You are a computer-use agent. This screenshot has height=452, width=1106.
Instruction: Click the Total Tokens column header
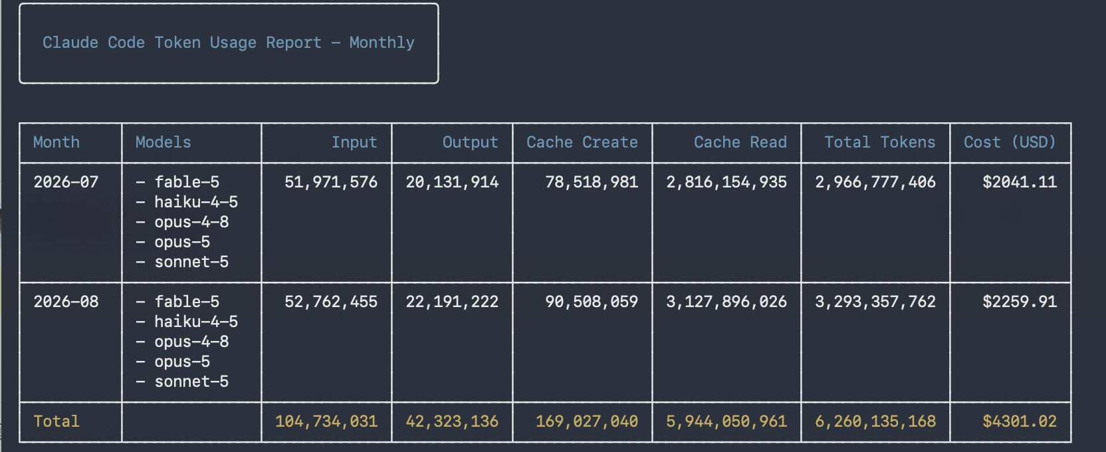click(x=880, y=142)
